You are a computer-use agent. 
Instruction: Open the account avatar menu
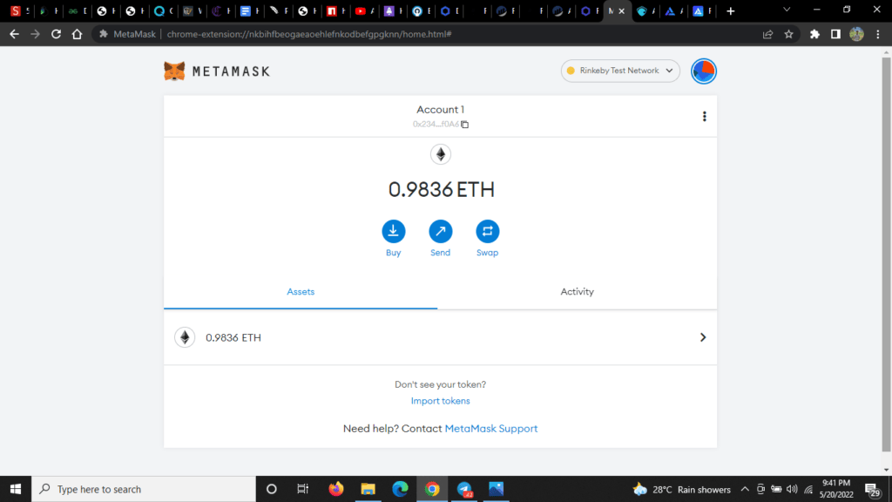tap(704, 71)
